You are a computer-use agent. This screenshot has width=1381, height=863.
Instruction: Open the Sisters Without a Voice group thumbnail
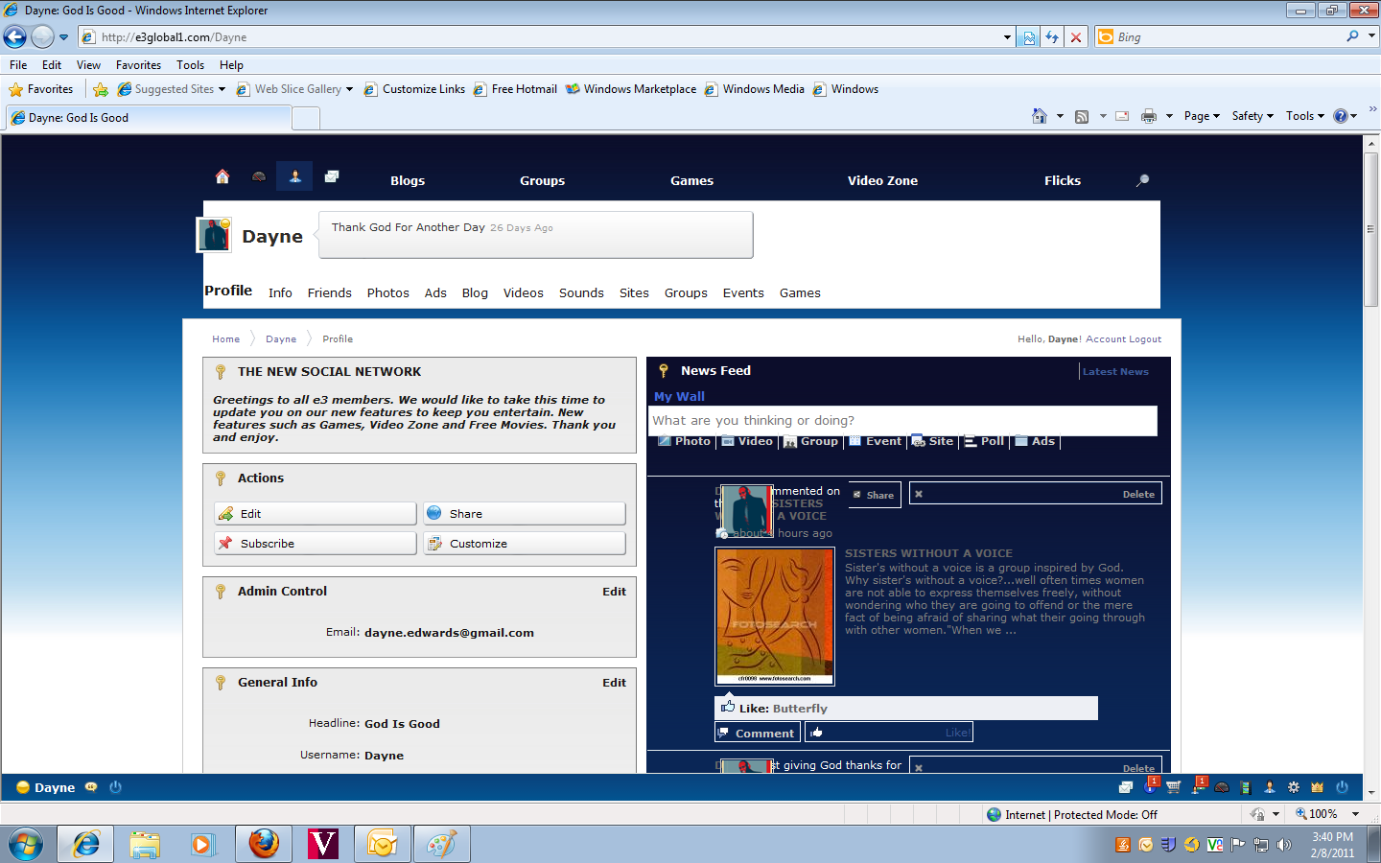tap(775, 617)
